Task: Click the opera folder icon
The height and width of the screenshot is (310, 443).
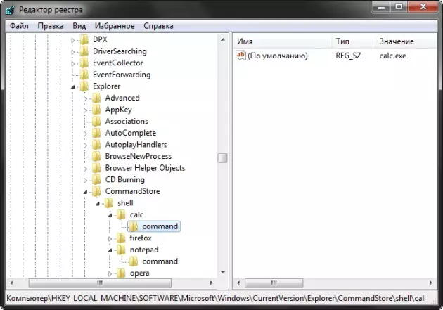Action: click(121, 273)
